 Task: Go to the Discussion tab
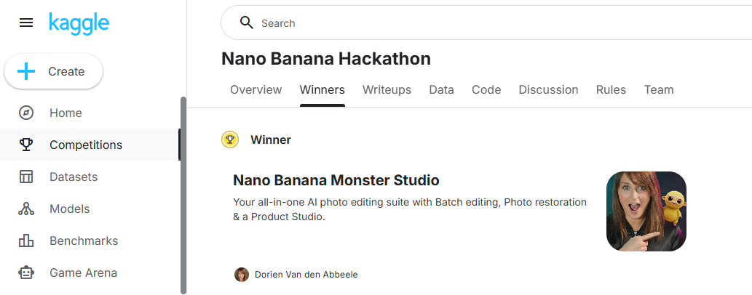click(548, 90)
